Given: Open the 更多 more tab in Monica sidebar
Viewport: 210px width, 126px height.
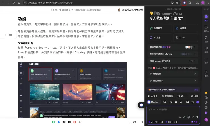Looking at the screenshot, I should [206, 61].
